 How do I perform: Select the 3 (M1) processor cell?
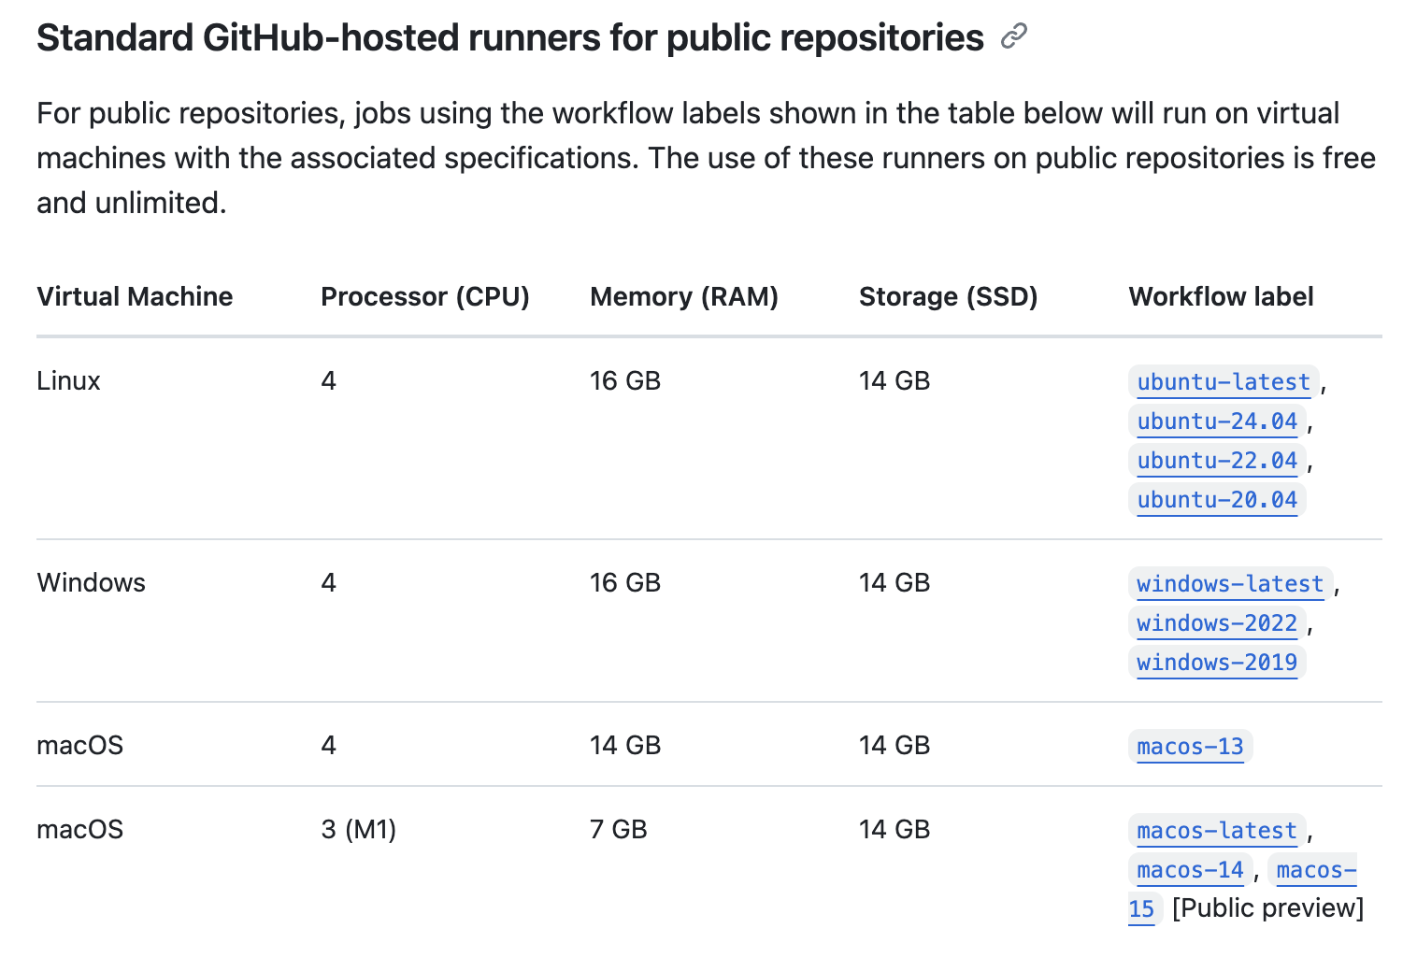(358, 829)
